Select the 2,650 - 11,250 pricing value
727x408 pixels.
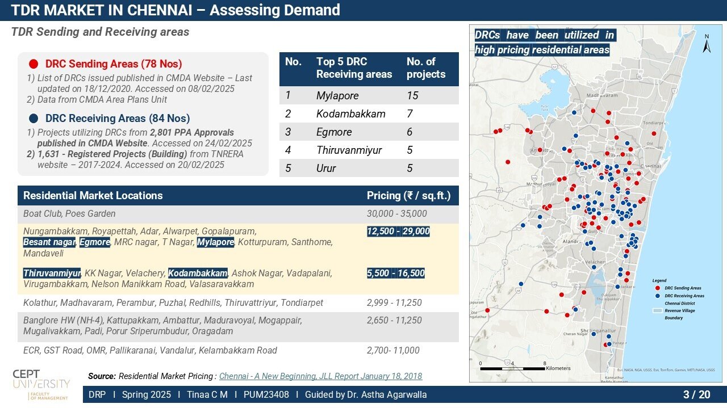pyautogui.click(x=394, y=321)
